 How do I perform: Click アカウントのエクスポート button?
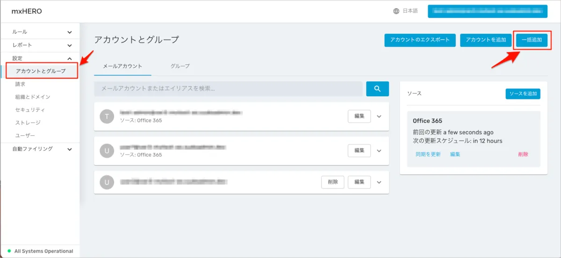click(420, 40)
